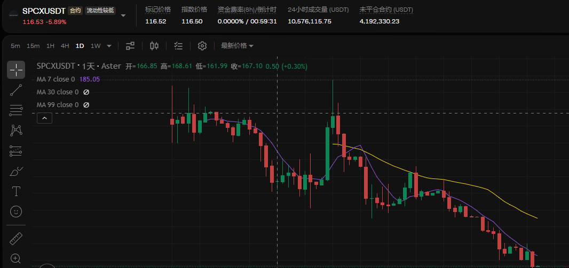The width and height of the screenshot is (569, 268).
Task: Open the Fibonacci retracement tool
Action: 16,110
